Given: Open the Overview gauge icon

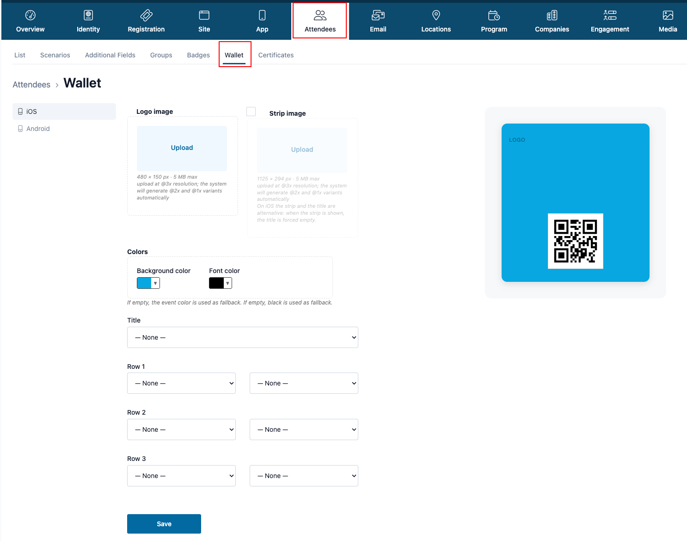Looking at the screenshot, I should [31, 15].
